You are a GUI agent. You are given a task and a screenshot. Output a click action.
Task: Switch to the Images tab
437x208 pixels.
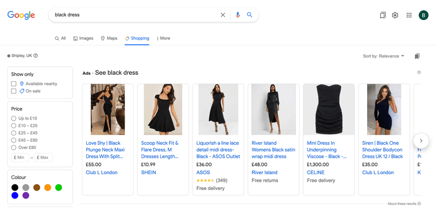pos(84,38)
